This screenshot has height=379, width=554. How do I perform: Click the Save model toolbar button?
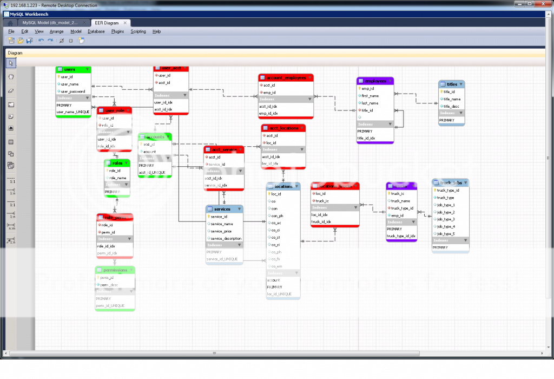click(x=29, y=40)
